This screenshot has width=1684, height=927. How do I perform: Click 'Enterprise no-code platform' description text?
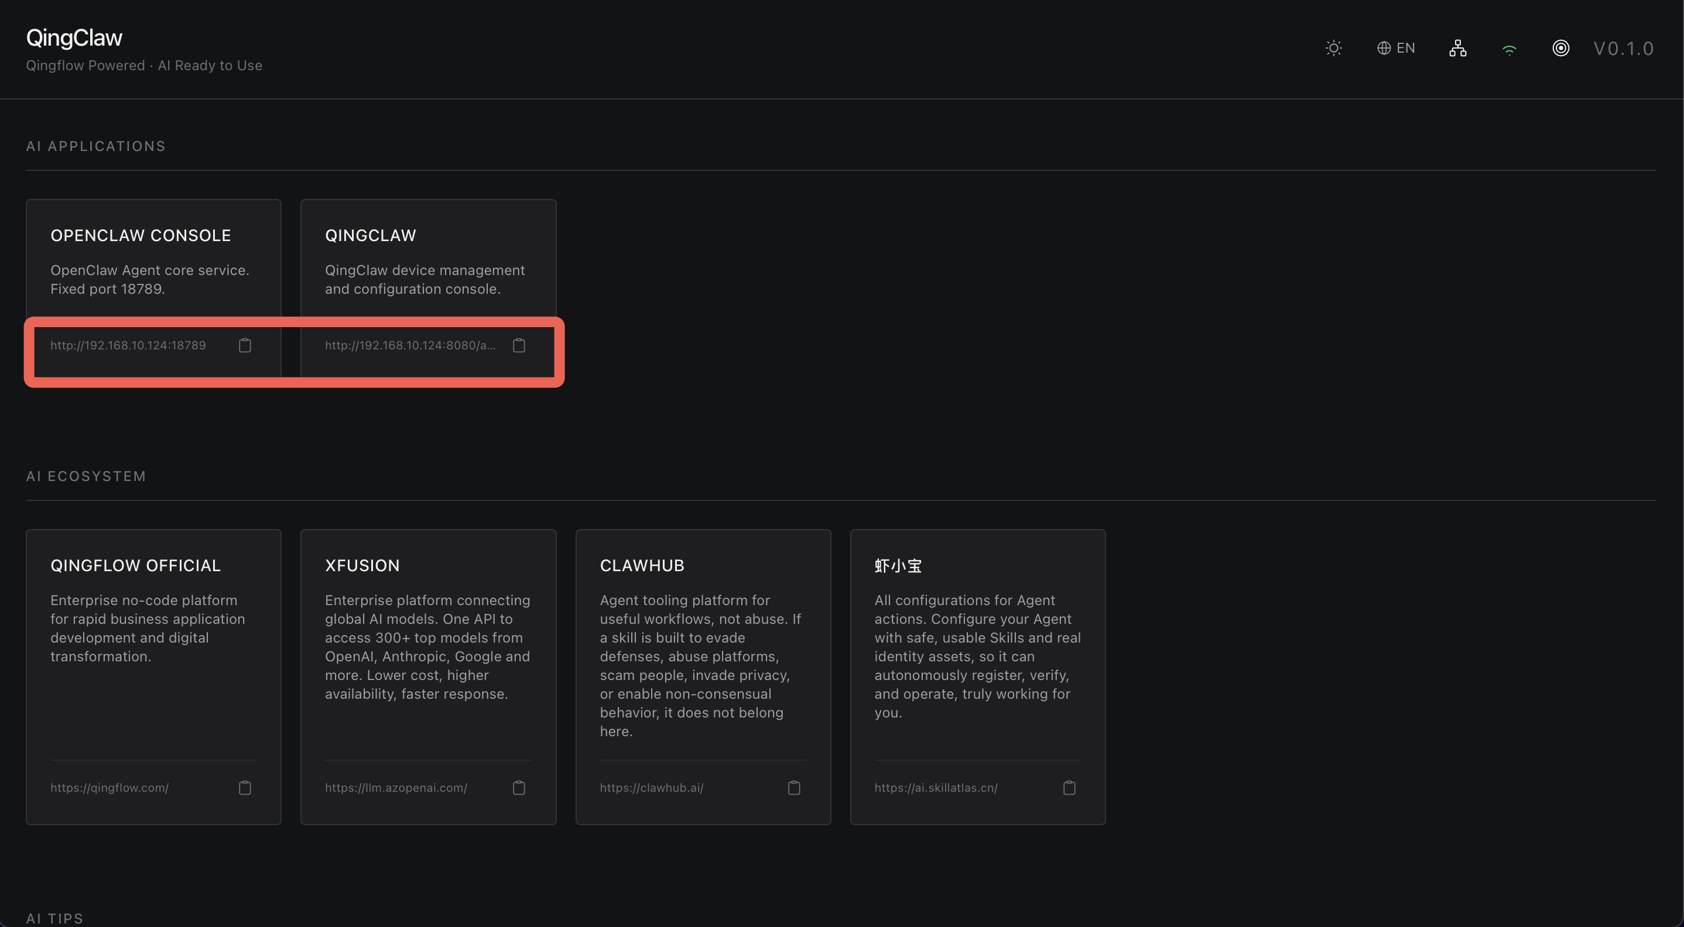(x=148, y=629)
